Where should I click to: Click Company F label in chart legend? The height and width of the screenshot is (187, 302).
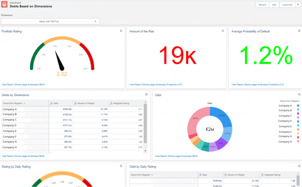[285, 132]
